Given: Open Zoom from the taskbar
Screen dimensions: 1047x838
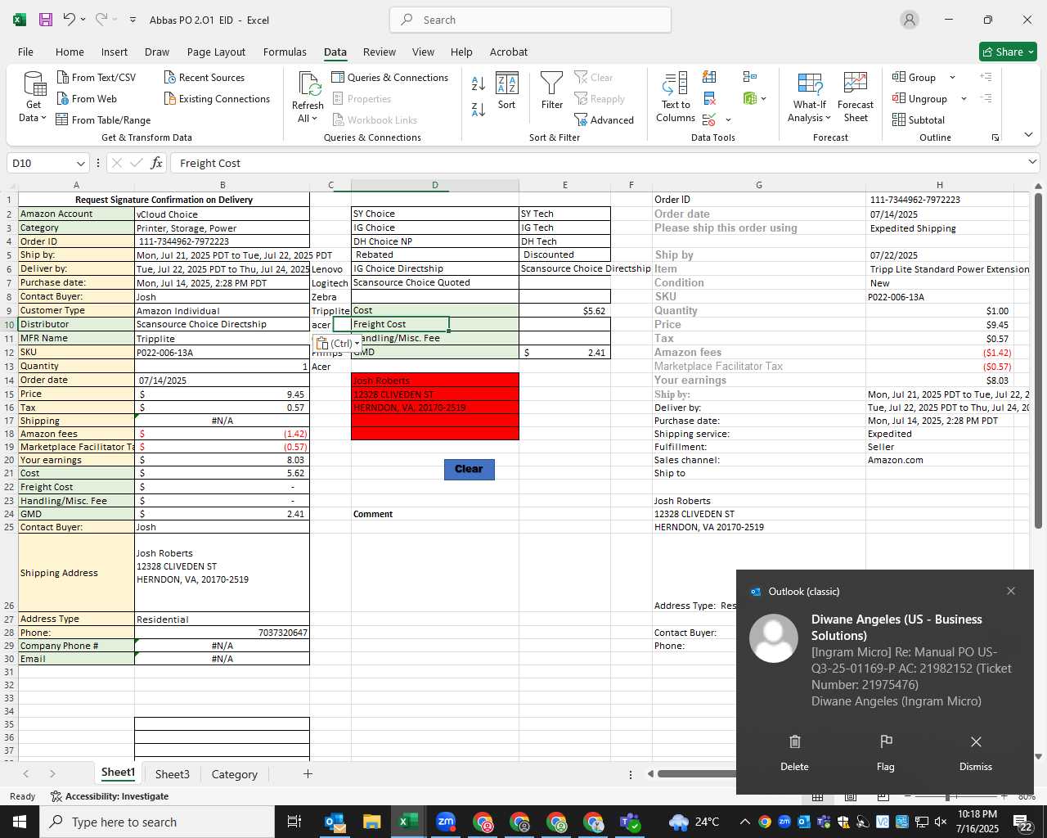Looking at the screenshot, I should (446, 822).
